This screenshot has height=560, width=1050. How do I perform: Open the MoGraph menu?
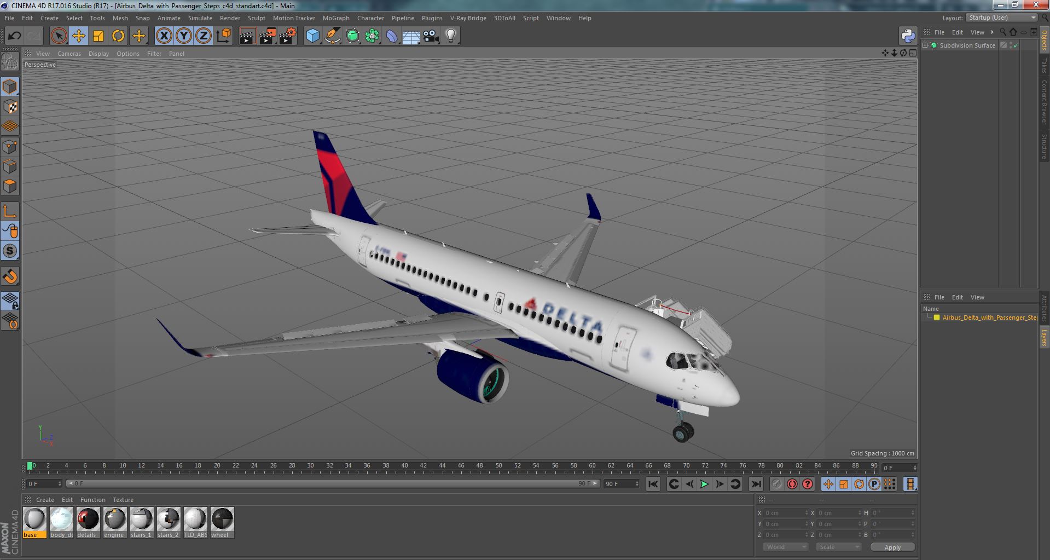pyautogui.click(x=335, y=18)
